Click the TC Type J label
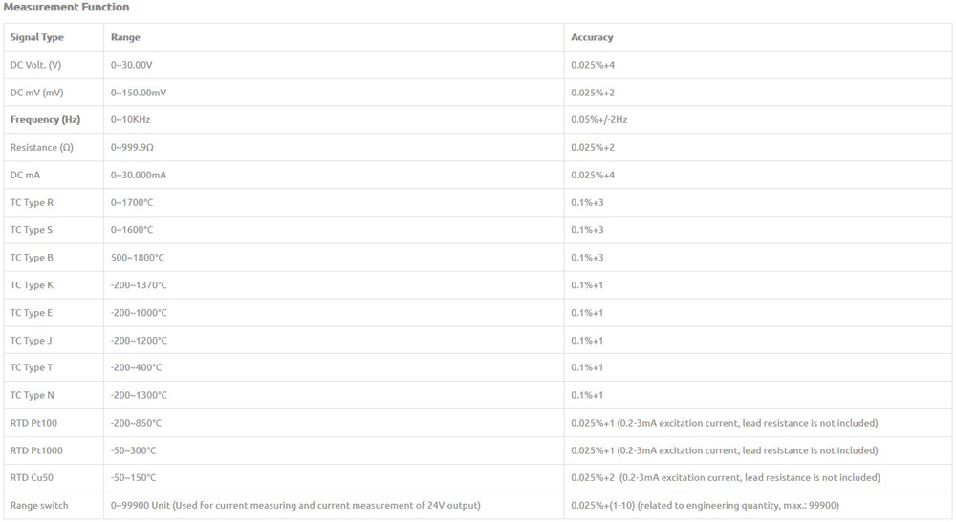 click(32, 341)
